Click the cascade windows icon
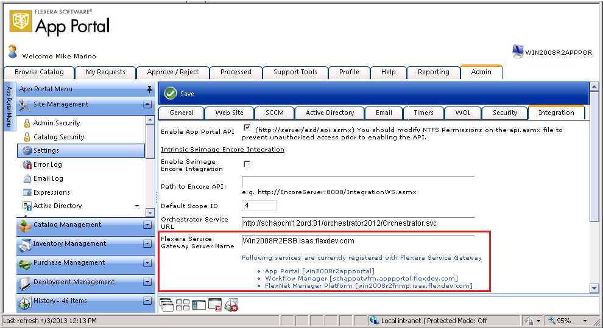The height and width of the screenshot is (328, 603). coord(166,304)
